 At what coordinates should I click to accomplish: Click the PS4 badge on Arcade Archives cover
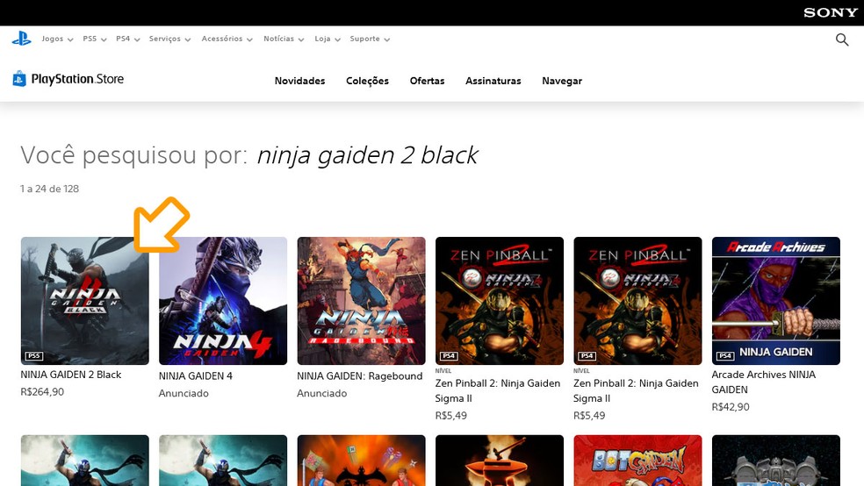pyautogui.click(x=725, y=356)
